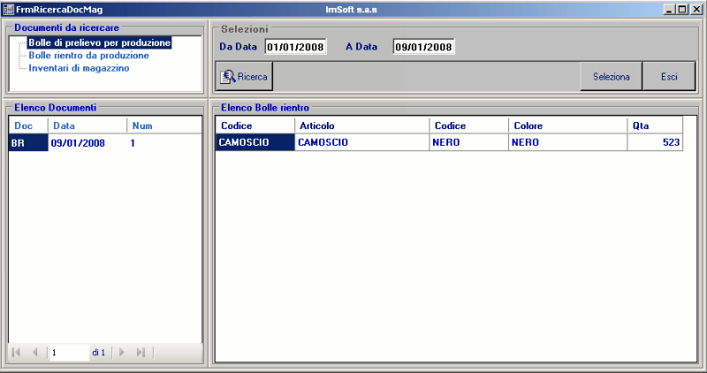Select Bolle di prelievo per produzione
Screen dimensions: 707x373
(x=99, y=42)
